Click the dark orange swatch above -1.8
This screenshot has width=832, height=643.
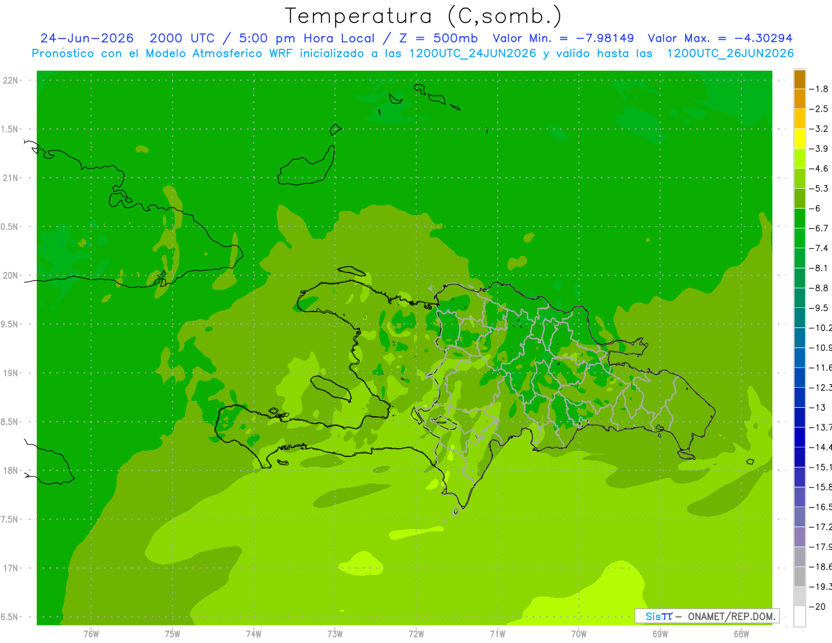click(799, 79)
